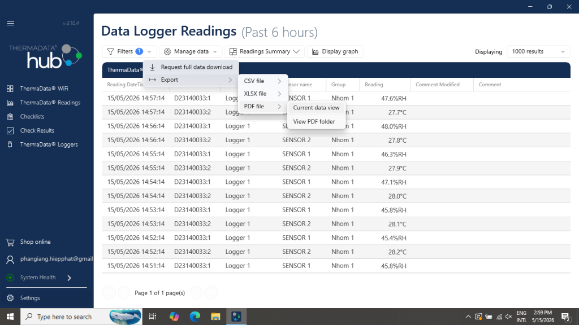Click the download arrow icon in menu

[152, 67]
